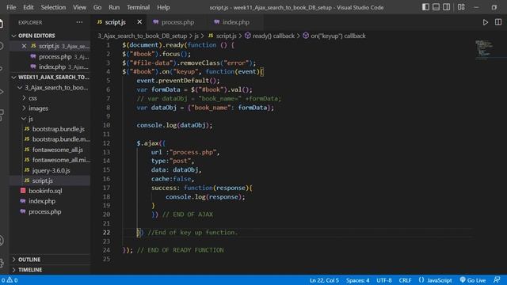Click the url "process.php" code line
Screen dimensions: 507x285
pyautogui.click(x=185, y=152)
